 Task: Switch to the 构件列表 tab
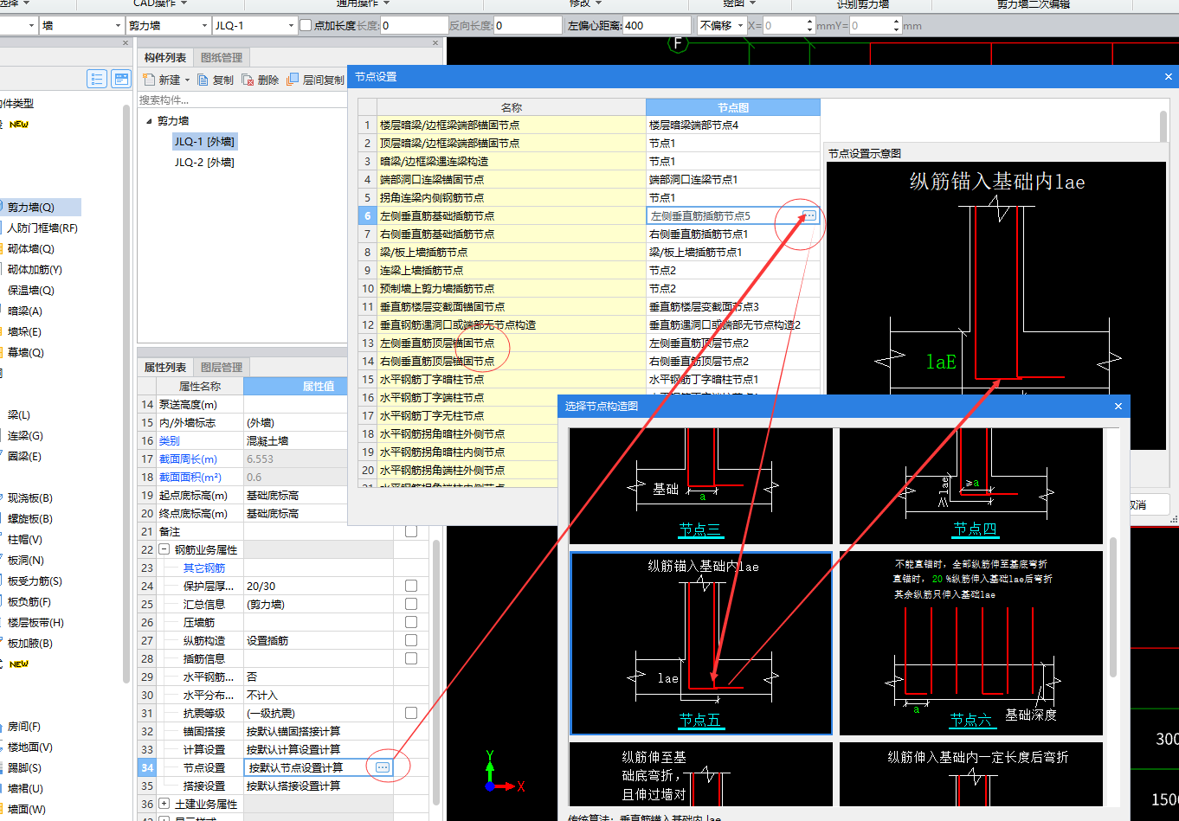165,57
